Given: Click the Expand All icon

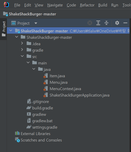Looking at the screenshot, I should tap(98, 23).
